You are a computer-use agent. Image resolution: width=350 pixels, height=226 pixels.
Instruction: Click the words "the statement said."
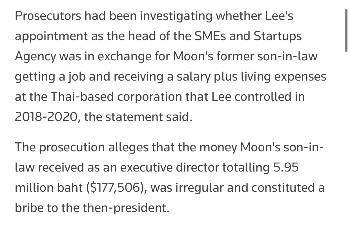pyautogui.click(x=138, y=117)
